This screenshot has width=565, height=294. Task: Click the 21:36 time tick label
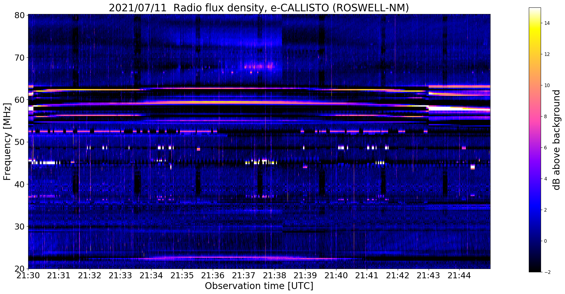(x=213, y=276)
